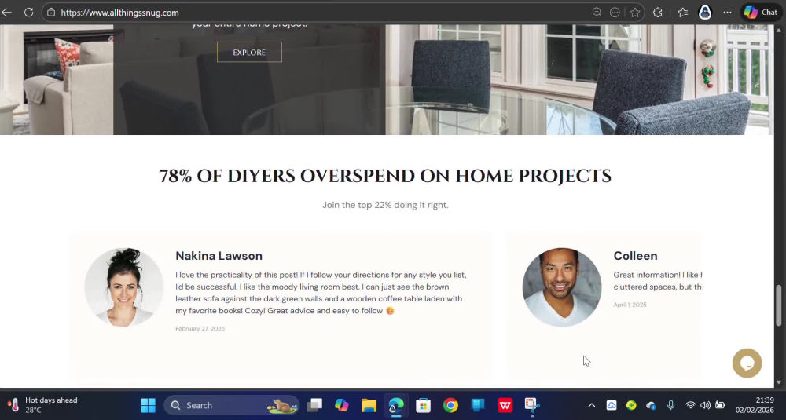Open the browser profile avatar

click(705, 13)
